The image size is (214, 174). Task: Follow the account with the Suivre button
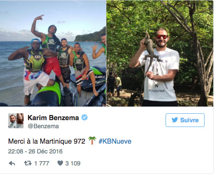[x=185, y=120]
